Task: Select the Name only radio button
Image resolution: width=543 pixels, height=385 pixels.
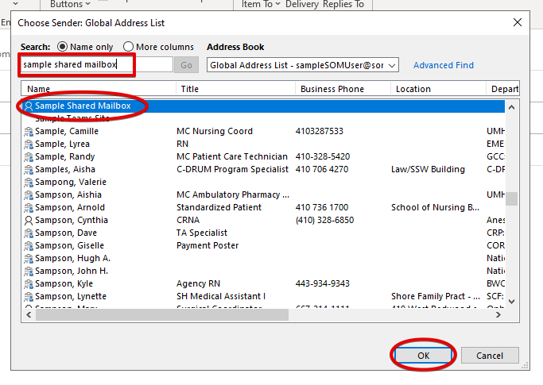Action: click(x=63, y=47)
